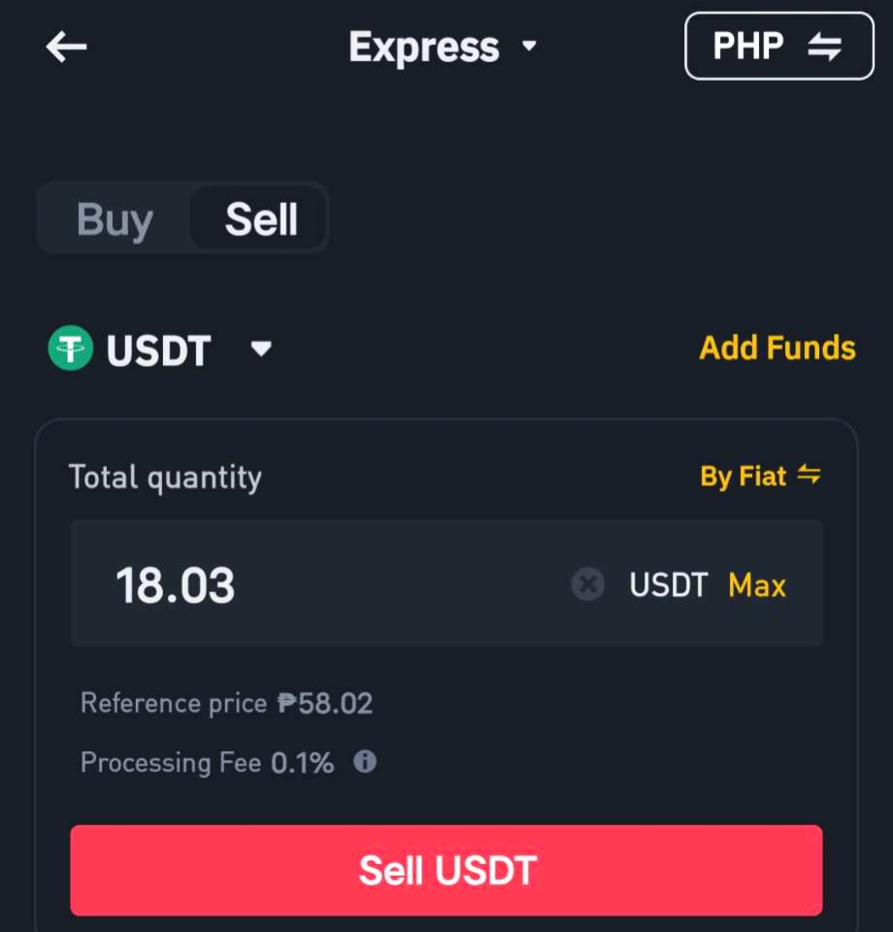Clear the quantity with the X icon
893x932 pixels.
587,584
